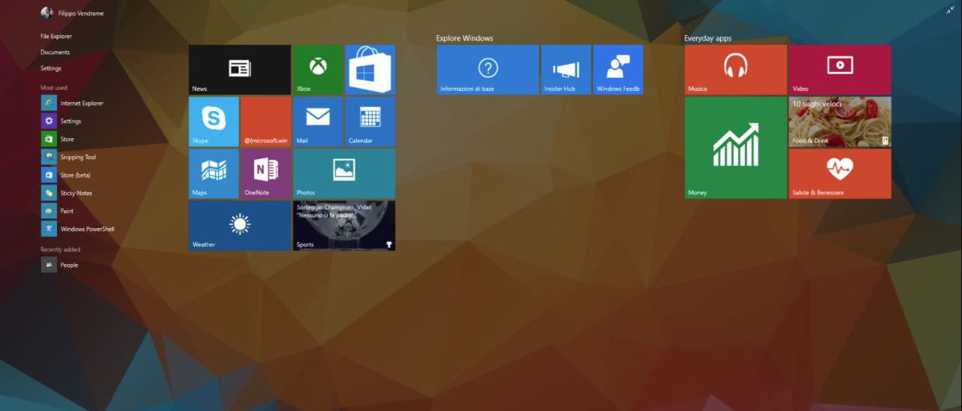The height and width of the screenshot is (411, 962).
Task: Open File Explorer link
Action: click(56, 36)
